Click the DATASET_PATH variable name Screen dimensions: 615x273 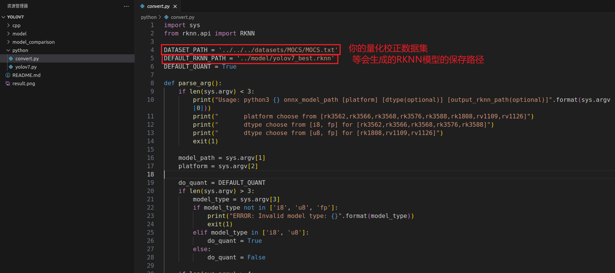pos(186,50)
